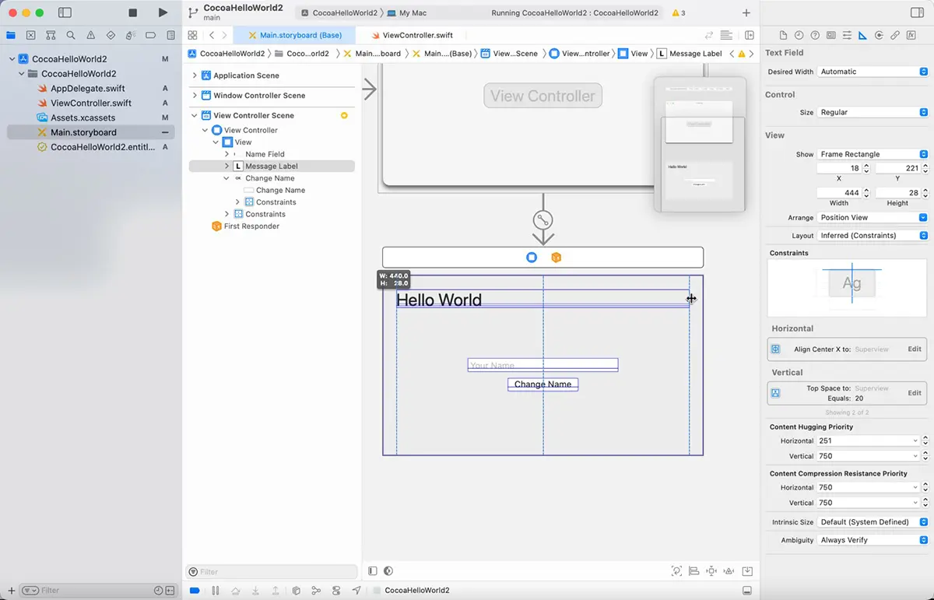Open the Source Control navigator
934x600 pixels.
coord(30,35)
